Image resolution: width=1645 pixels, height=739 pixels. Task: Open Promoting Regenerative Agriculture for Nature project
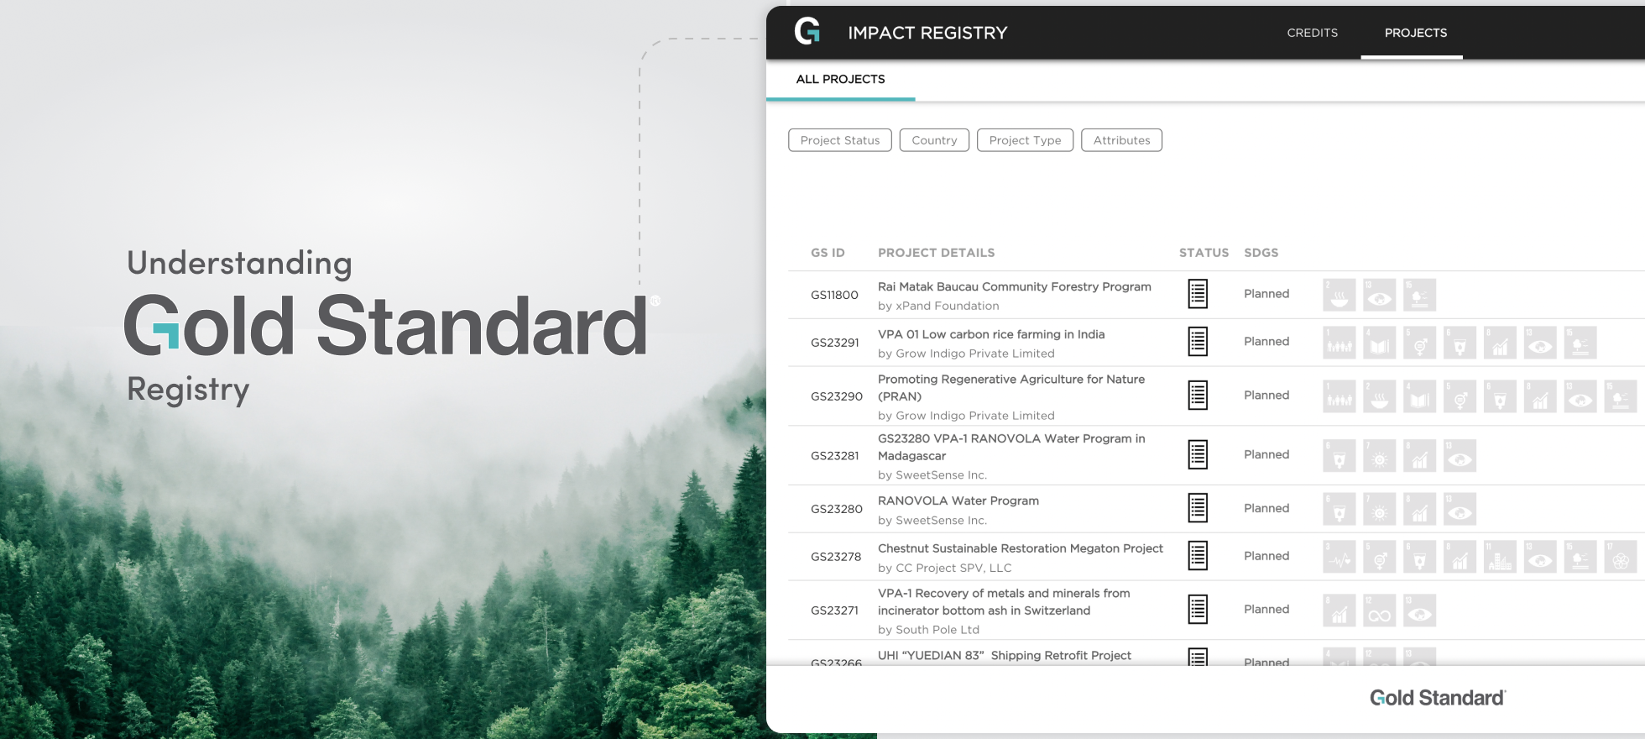click(1011, 387)
